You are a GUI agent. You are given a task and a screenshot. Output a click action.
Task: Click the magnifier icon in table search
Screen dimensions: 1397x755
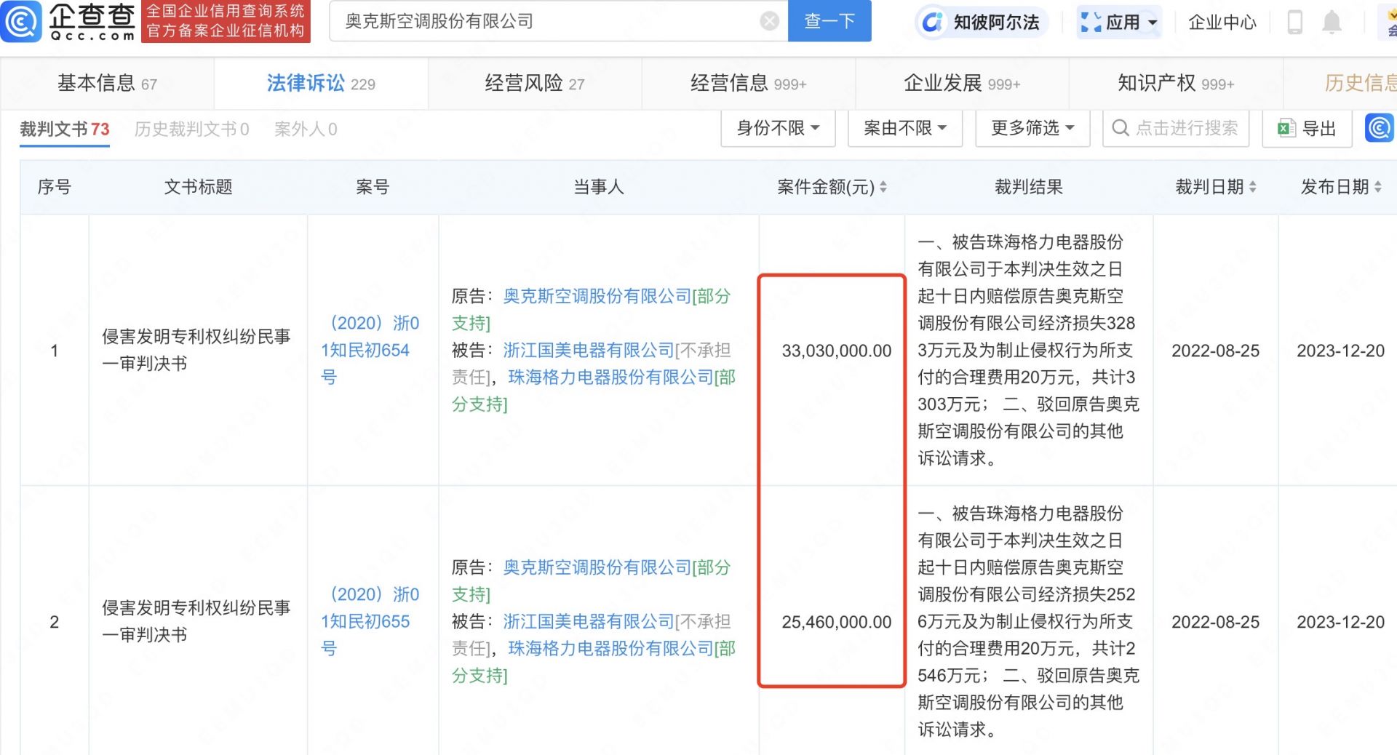(x=1121, y=128)
